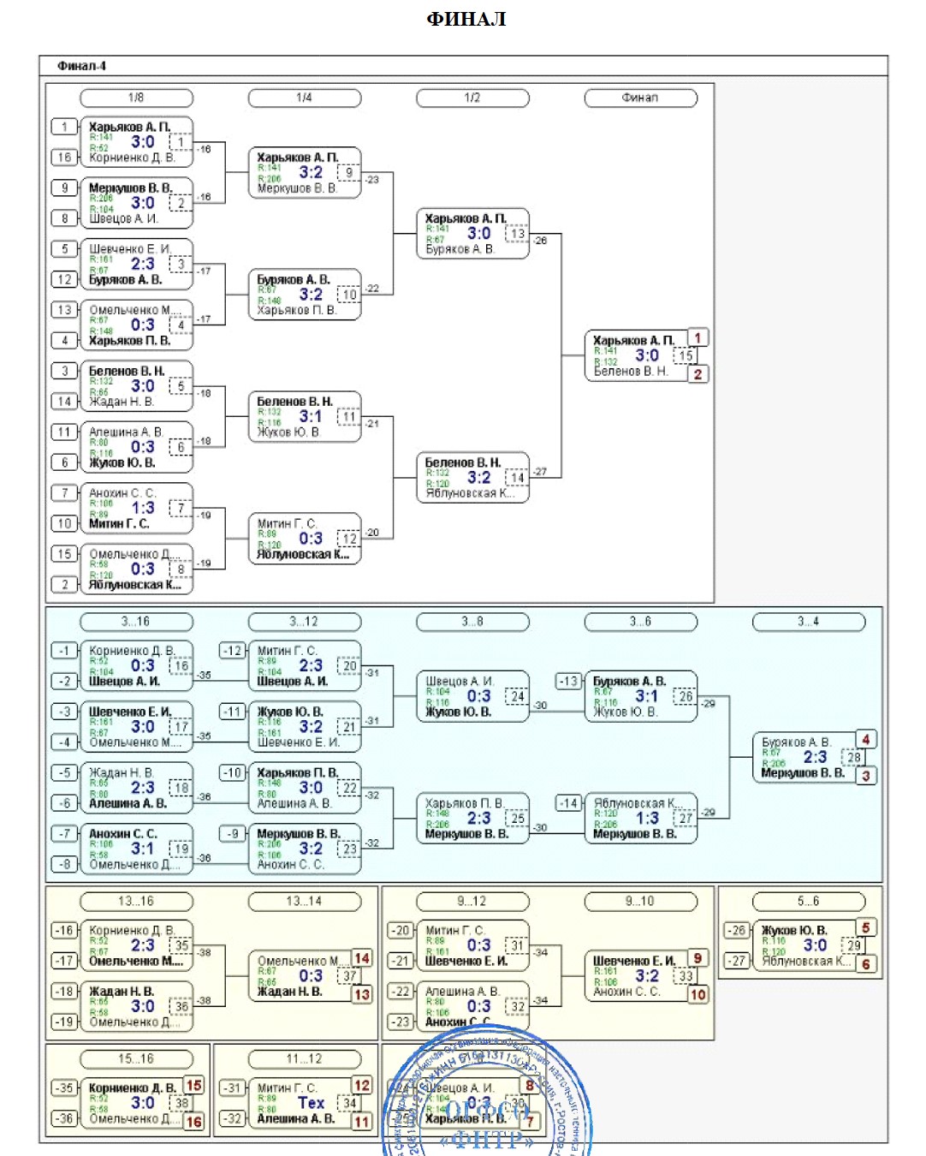Select the "3..12" round header
This screenshot has width=926, height=1156.
(x=304, y=623)
